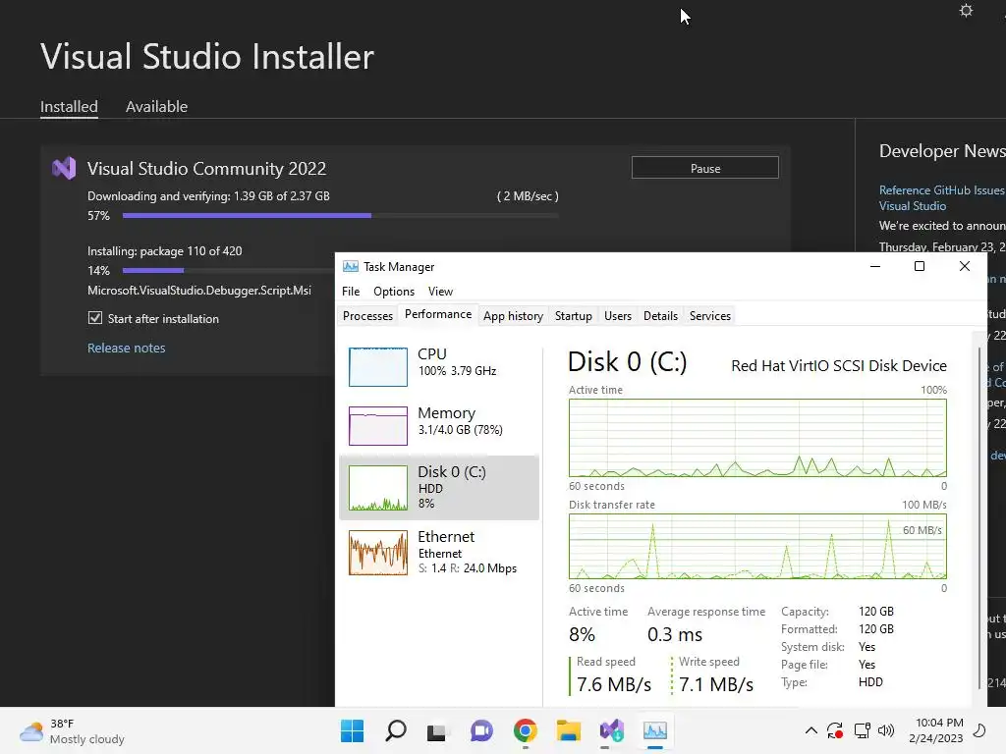Click Task Manager taskbar icon

pyautogui.click(x=655, y=730)
